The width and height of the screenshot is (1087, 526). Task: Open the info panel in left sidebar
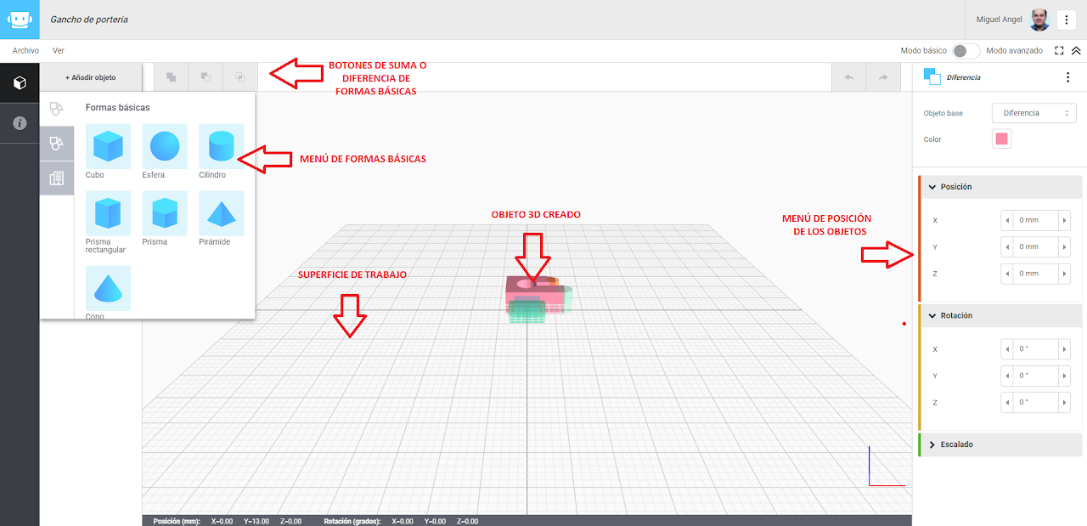[20, 123]
